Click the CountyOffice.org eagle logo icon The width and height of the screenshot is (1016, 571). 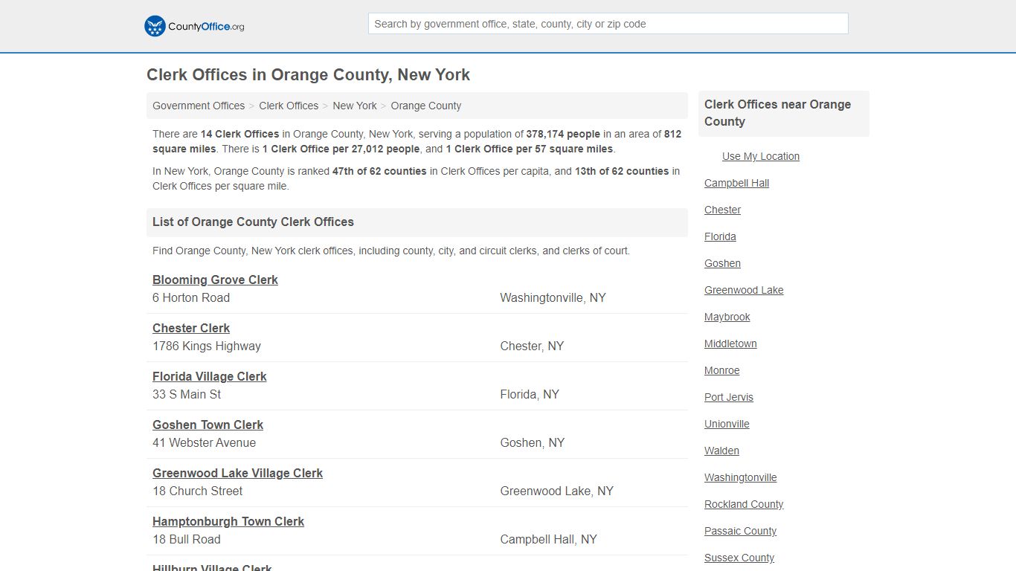click(x=155, y=26)
